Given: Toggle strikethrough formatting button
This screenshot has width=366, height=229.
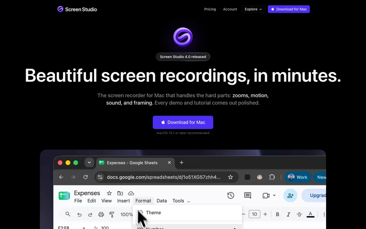Looking at the screenshot, I should pyautogui.click(x=300, y=214).
